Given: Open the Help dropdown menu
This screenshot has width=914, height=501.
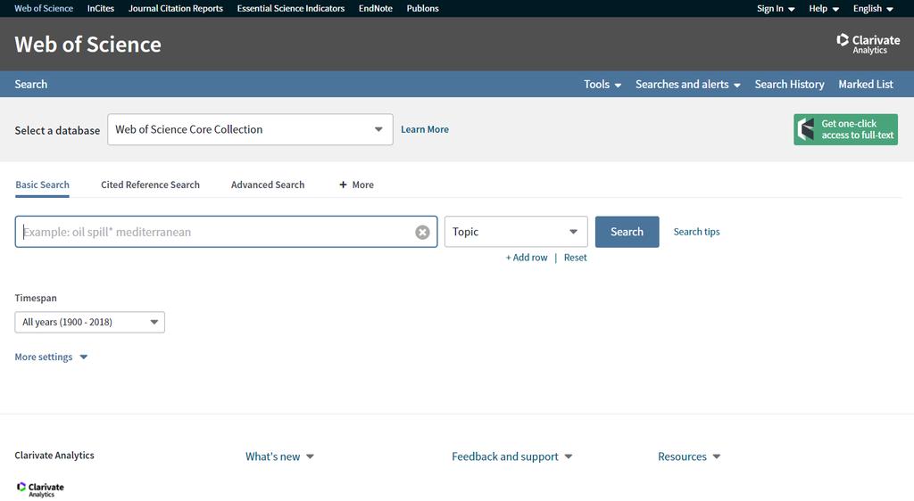Looking at the screenshot, I should [824, 8].
